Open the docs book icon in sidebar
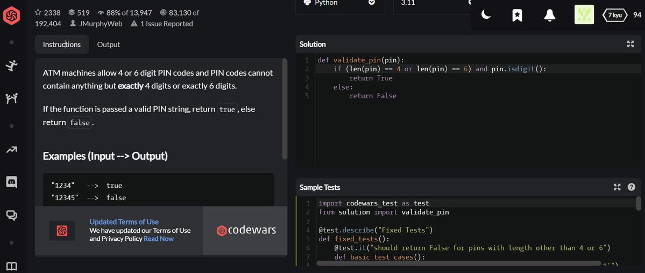The image size is (645, 273). pyautogui.click(x=11, y=267)
